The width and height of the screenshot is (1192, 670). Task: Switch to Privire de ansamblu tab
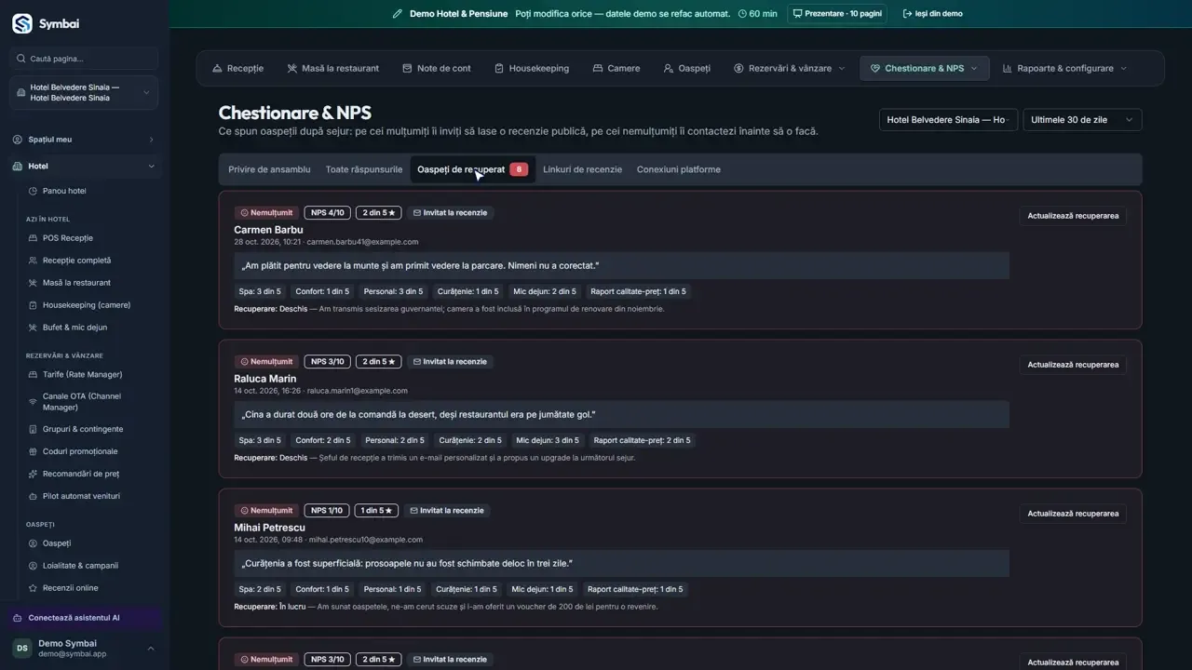[269, 169]
